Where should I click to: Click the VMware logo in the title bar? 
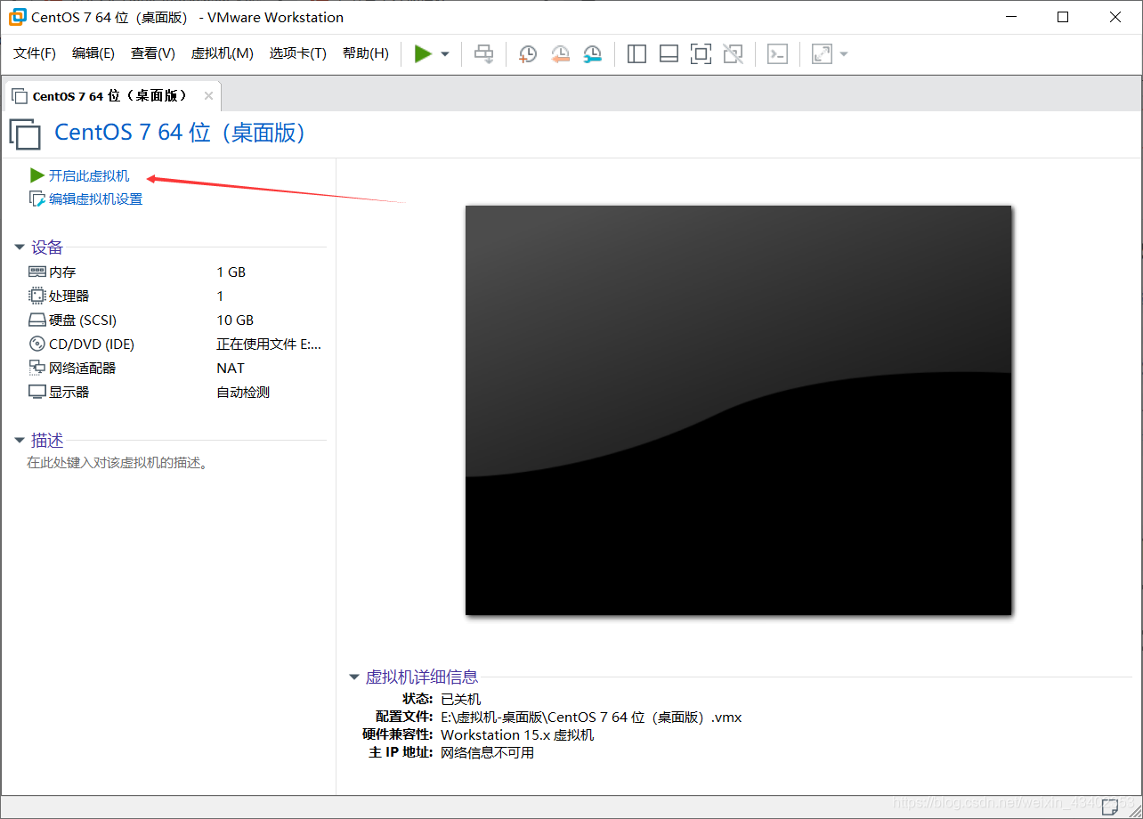17,17
